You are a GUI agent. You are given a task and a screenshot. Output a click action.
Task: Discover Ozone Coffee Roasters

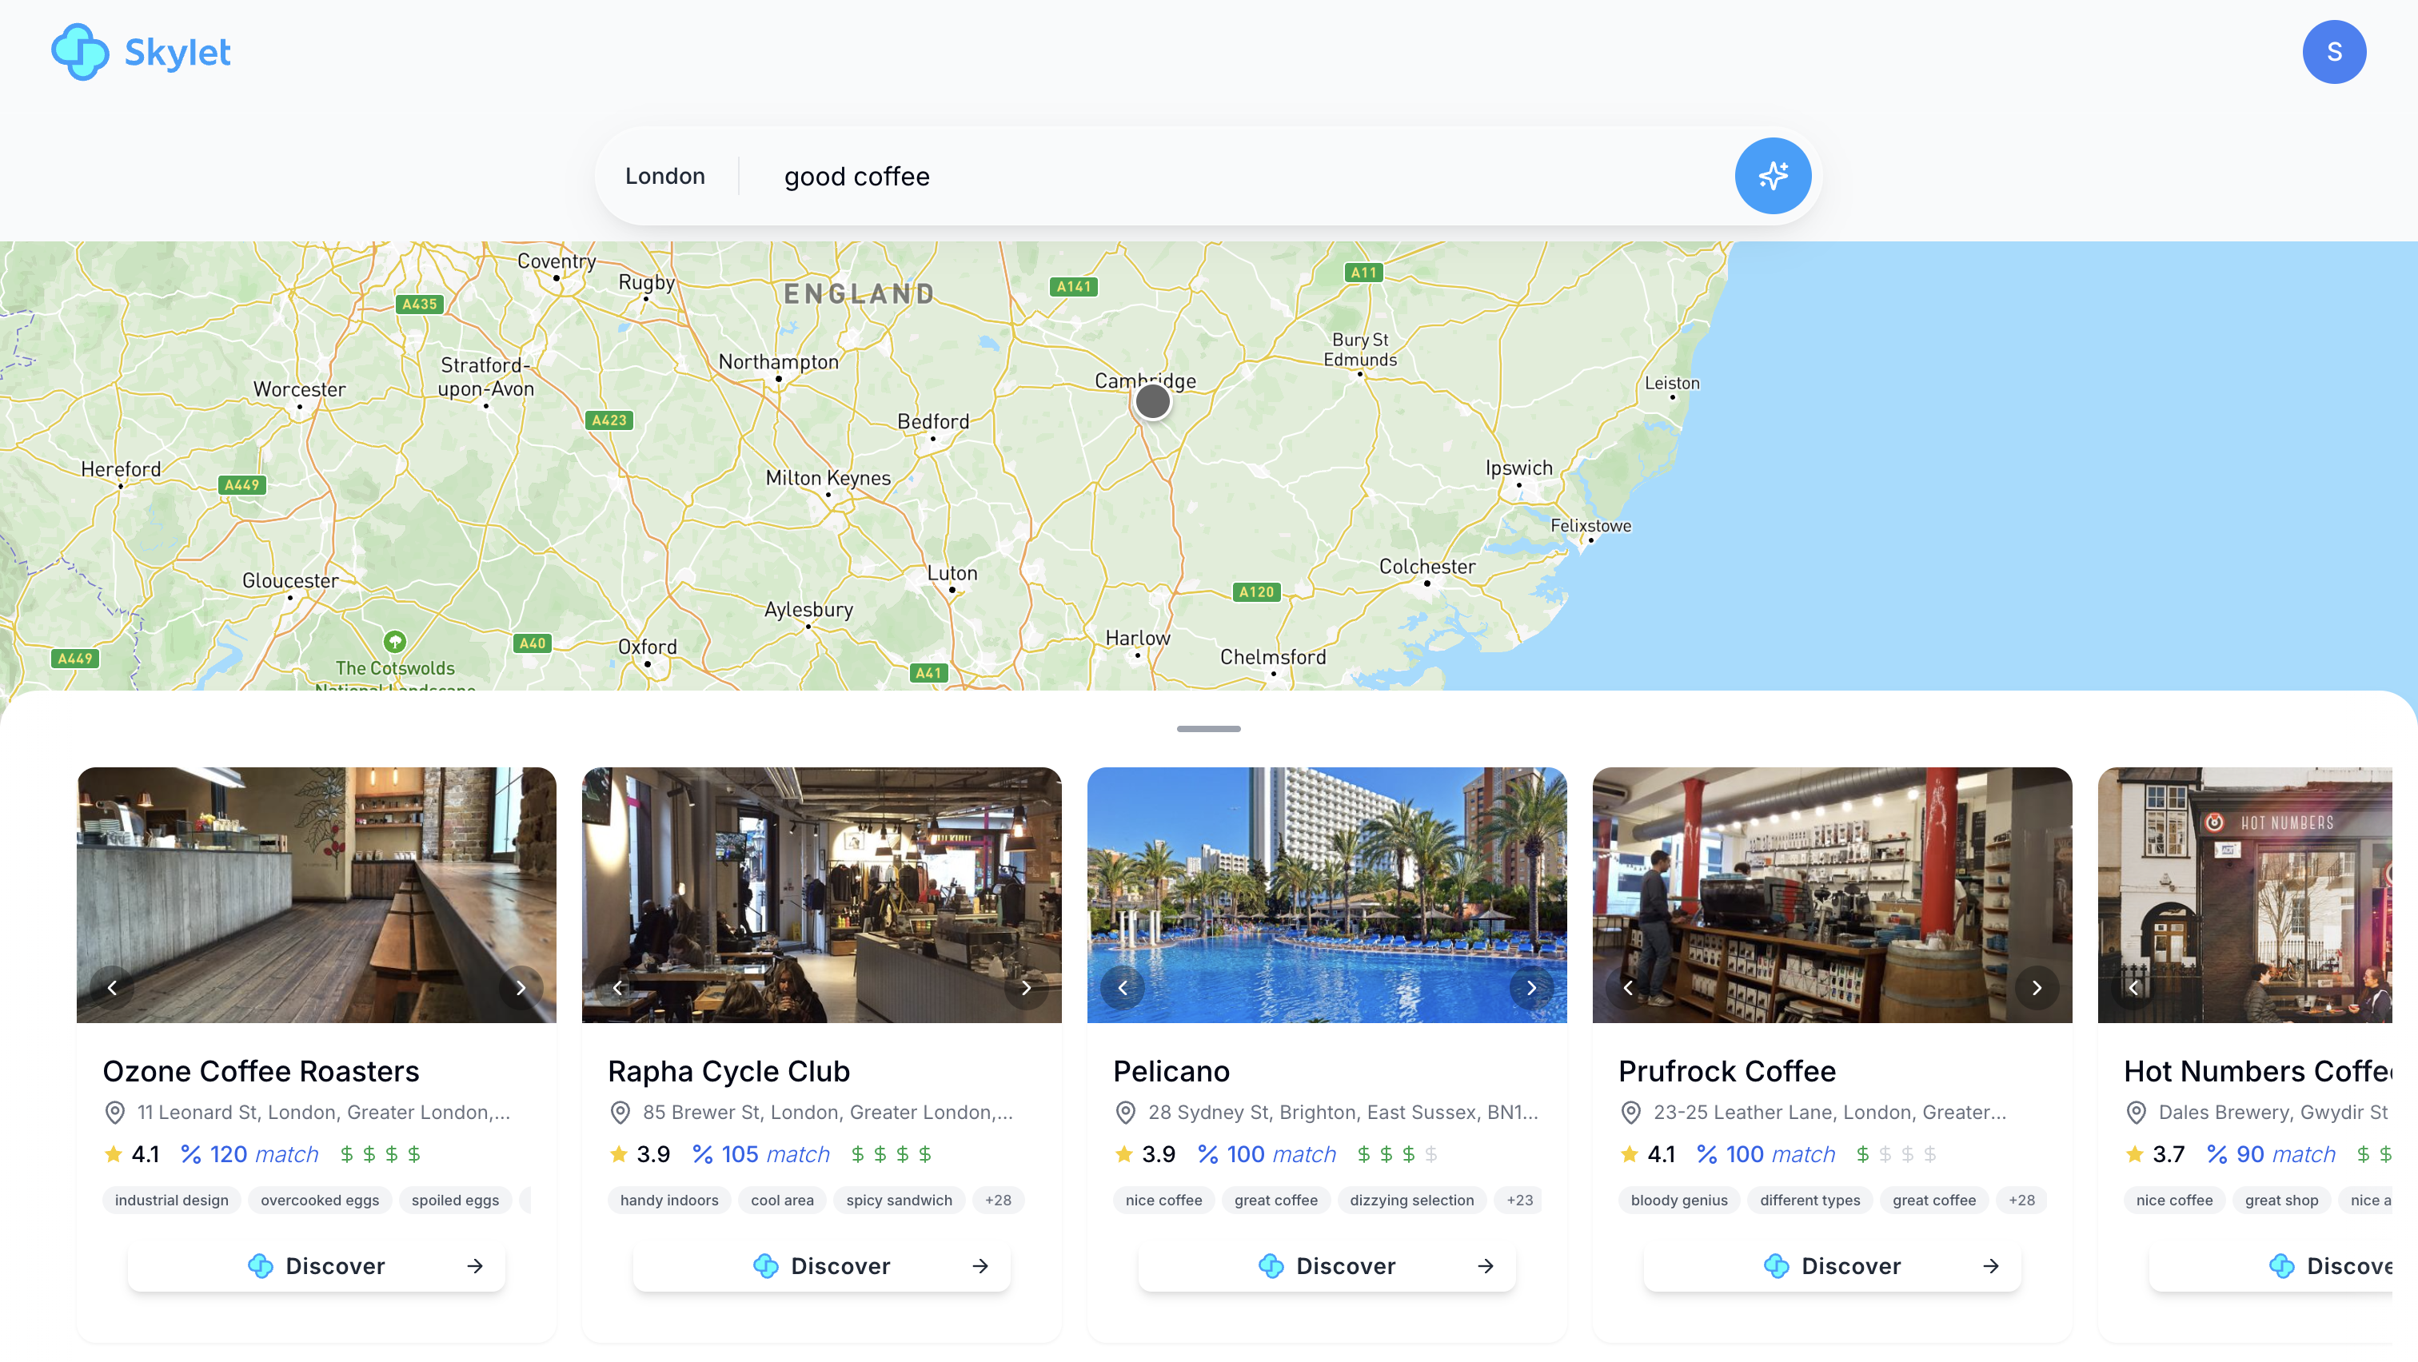click(x=317, y=1266)
